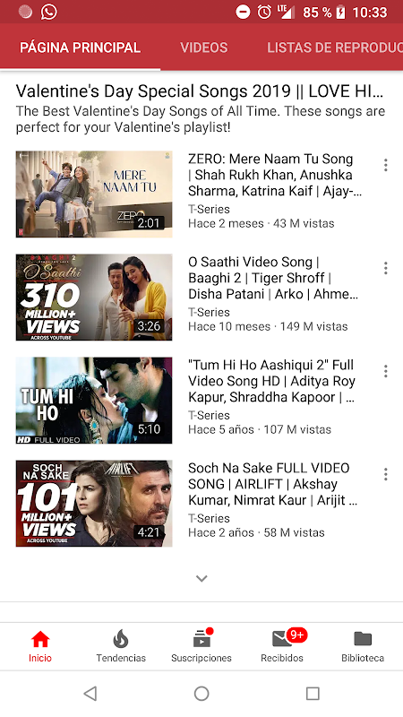Image resolution: width=403 pixels, height=717 pixels.
Task: Play the Soch Na Sake Airlift thumbnail
Action: (94, 504)
